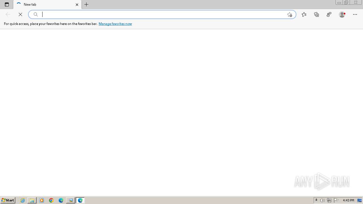363x204 pixels.
Task: Open the Windows Start button
Action: pyautogui.click(x=8, y=200)
